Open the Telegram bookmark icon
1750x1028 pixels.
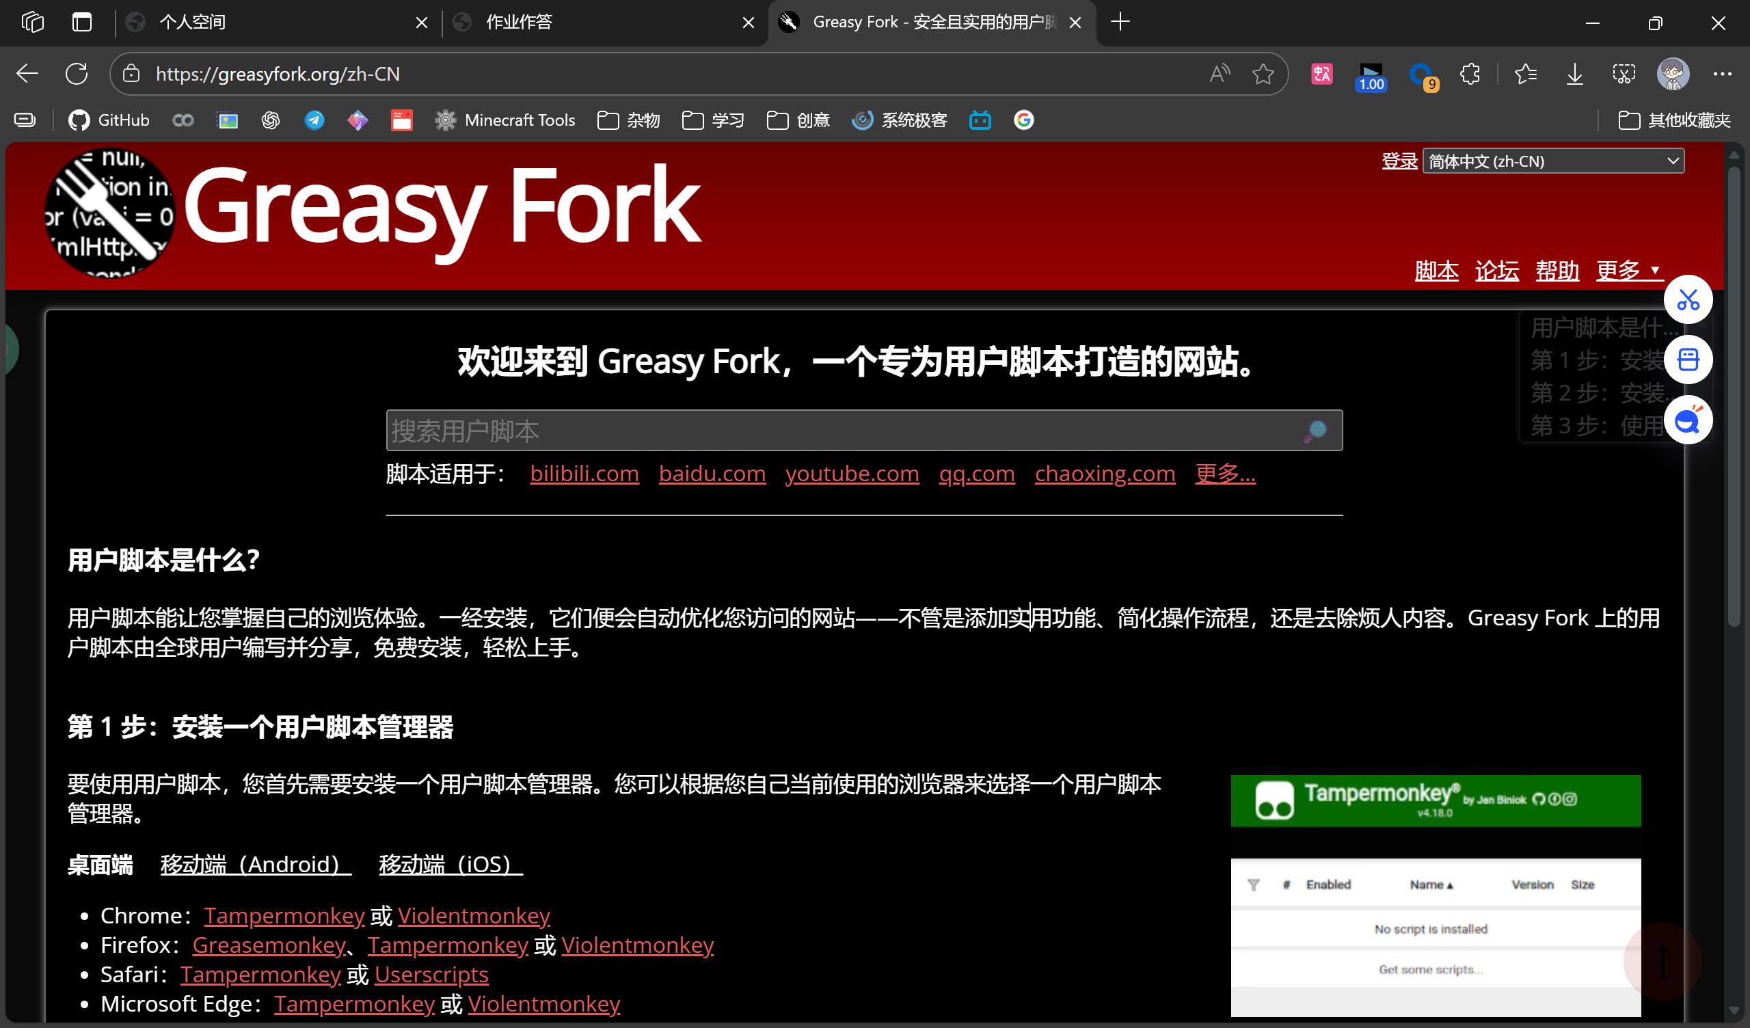(314, 120)
